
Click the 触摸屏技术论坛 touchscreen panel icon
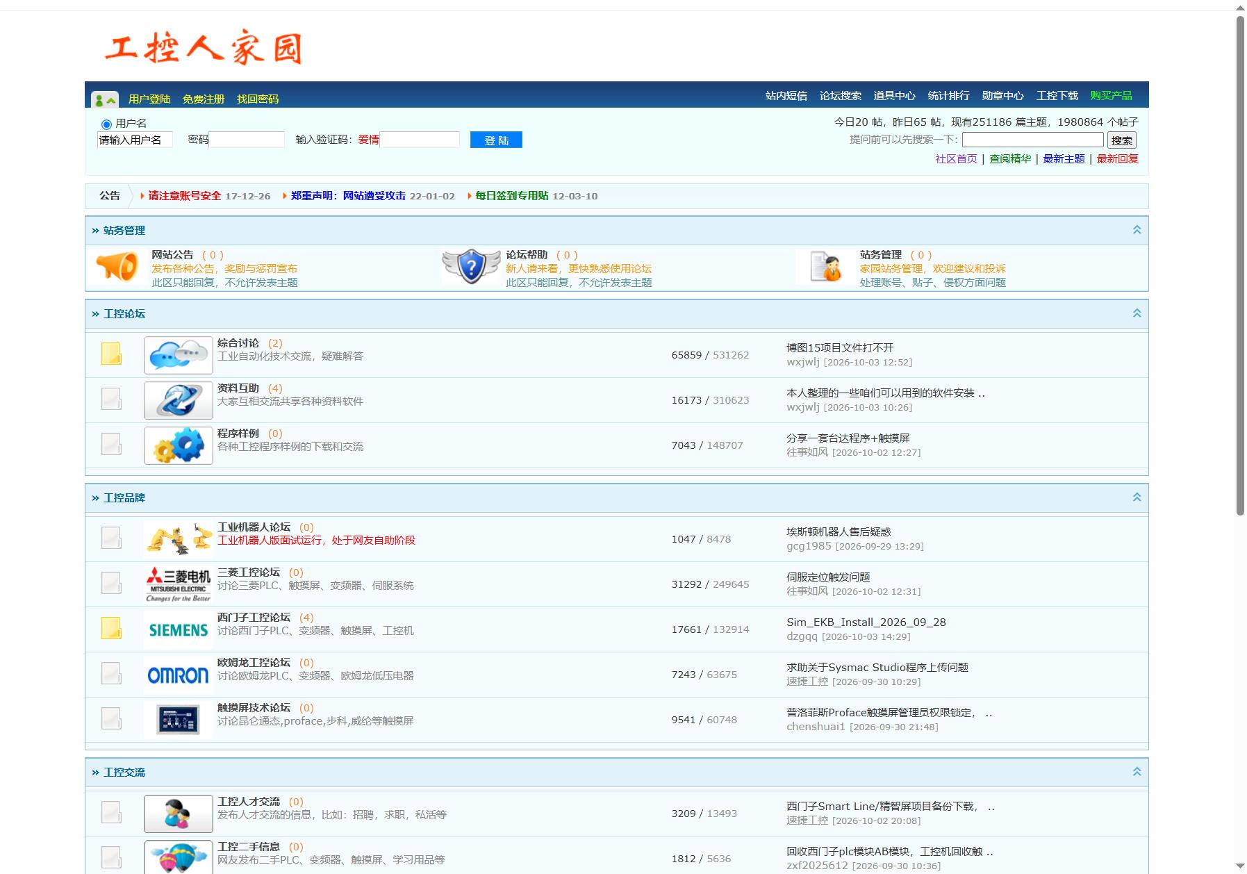(x=179, y=720)
